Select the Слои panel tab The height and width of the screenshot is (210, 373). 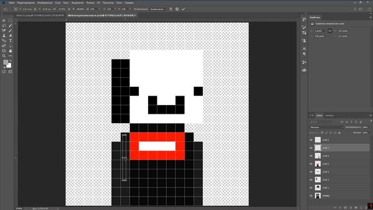[319, 116]
